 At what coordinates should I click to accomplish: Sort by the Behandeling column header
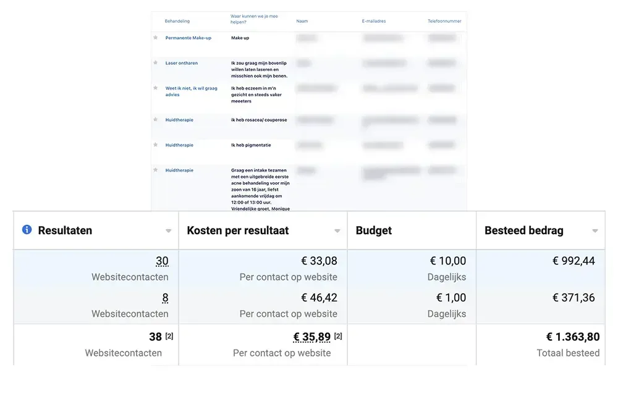tap(177, 21)
